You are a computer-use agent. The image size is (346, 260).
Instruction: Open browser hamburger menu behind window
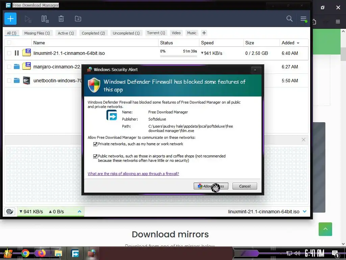(338, 22)
